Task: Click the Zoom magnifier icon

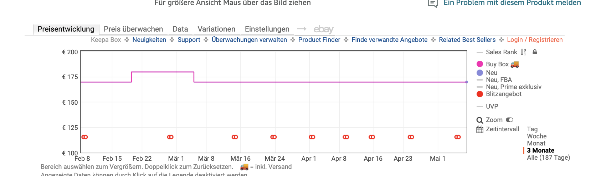Action: pos(480,120)
